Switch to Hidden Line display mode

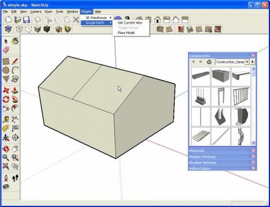pyautogui.click(x=28, y=29)
